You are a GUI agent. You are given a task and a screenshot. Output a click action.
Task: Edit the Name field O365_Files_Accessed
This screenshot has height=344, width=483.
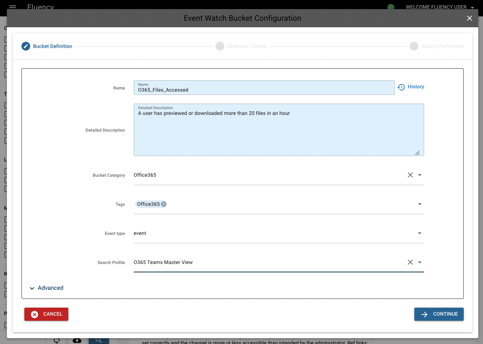coord(264,88)
